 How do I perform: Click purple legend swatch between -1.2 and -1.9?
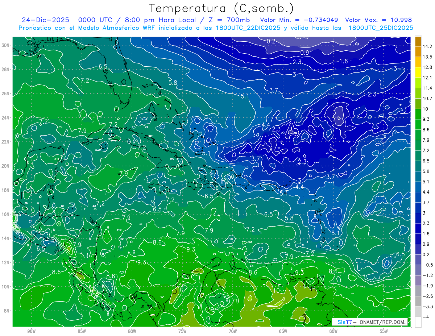click(x=418, y=281)
